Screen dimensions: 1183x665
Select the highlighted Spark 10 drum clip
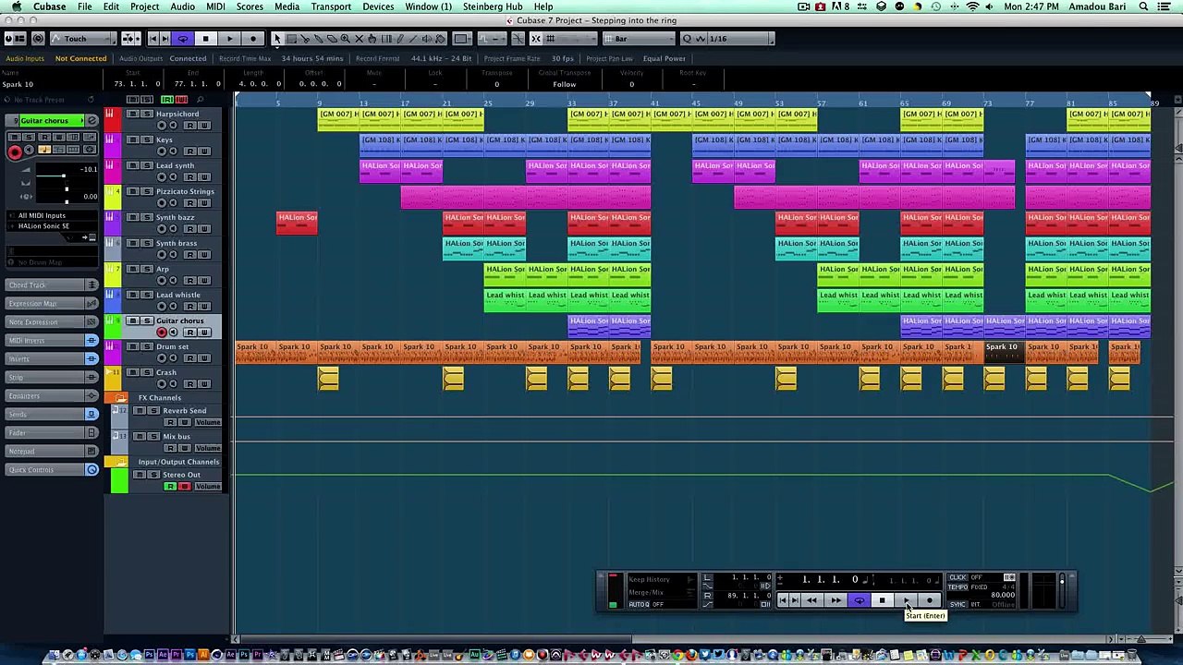tap(1005, 352)
